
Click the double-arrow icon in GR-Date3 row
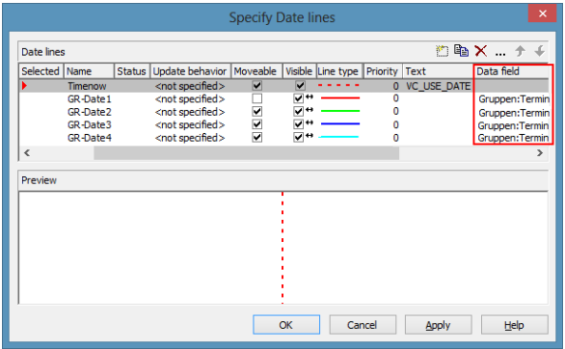(309, 122)
